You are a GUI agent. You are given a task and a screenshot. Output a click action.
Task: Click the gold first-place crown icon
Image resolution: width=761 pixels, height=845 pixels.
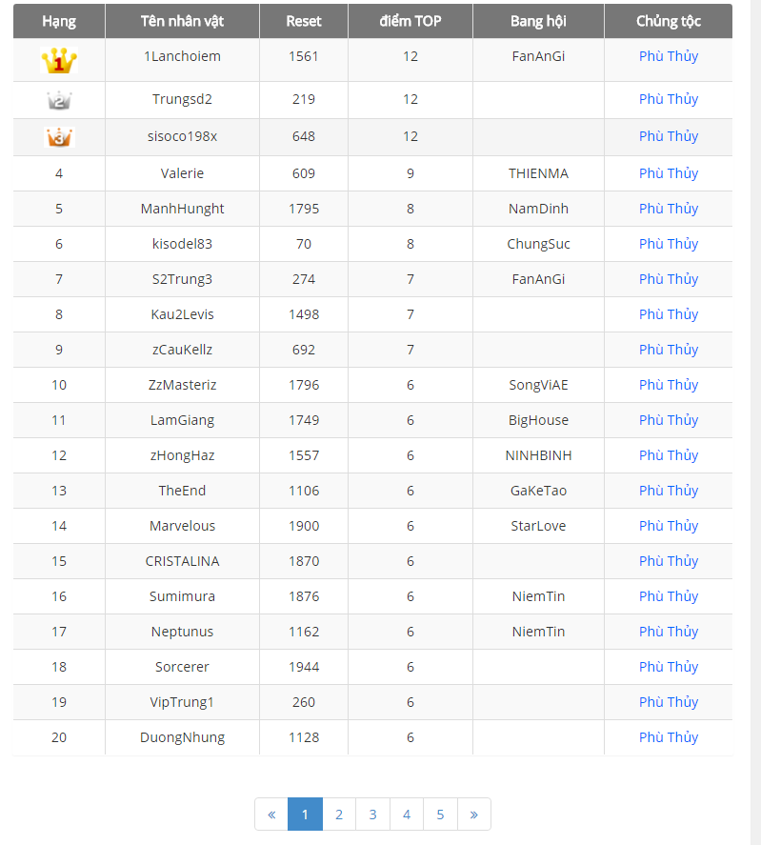[x=59, y=60]
